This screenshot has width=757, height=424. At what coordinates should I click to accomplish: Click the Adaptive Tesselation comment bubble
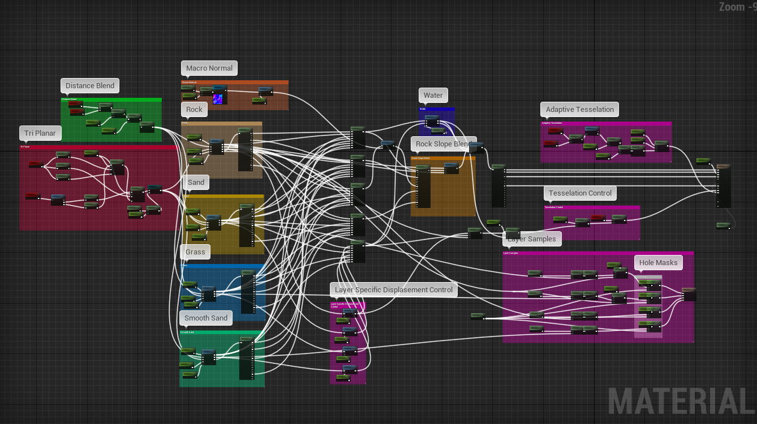click(579, 109)
